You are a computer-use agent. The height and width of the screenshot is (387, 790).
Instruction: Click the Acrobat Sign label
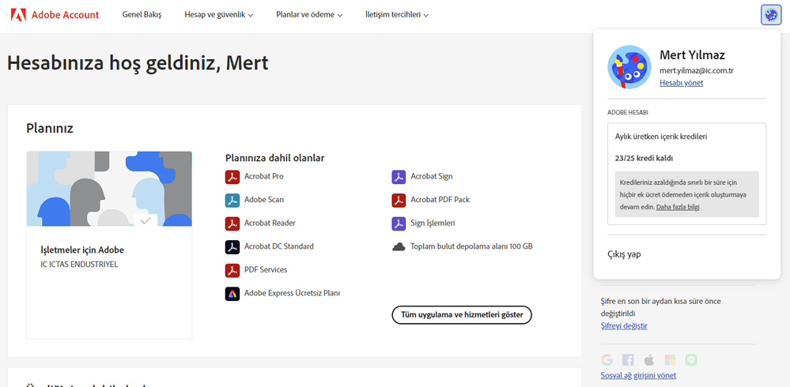pyautogui.click(x=432, y=177)
